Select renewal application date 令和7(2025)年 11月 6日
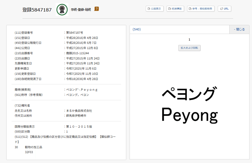The width and height of the screenshot is (252, 163). [81, 69]
